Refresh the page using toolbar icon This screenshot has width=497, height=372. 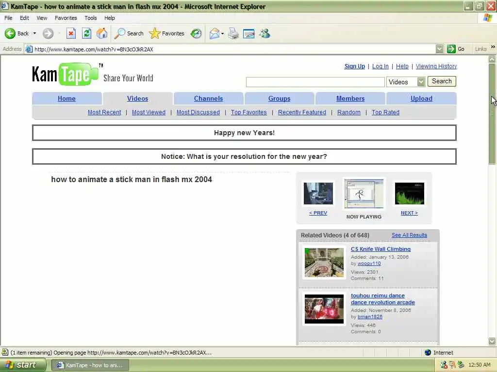86,33
